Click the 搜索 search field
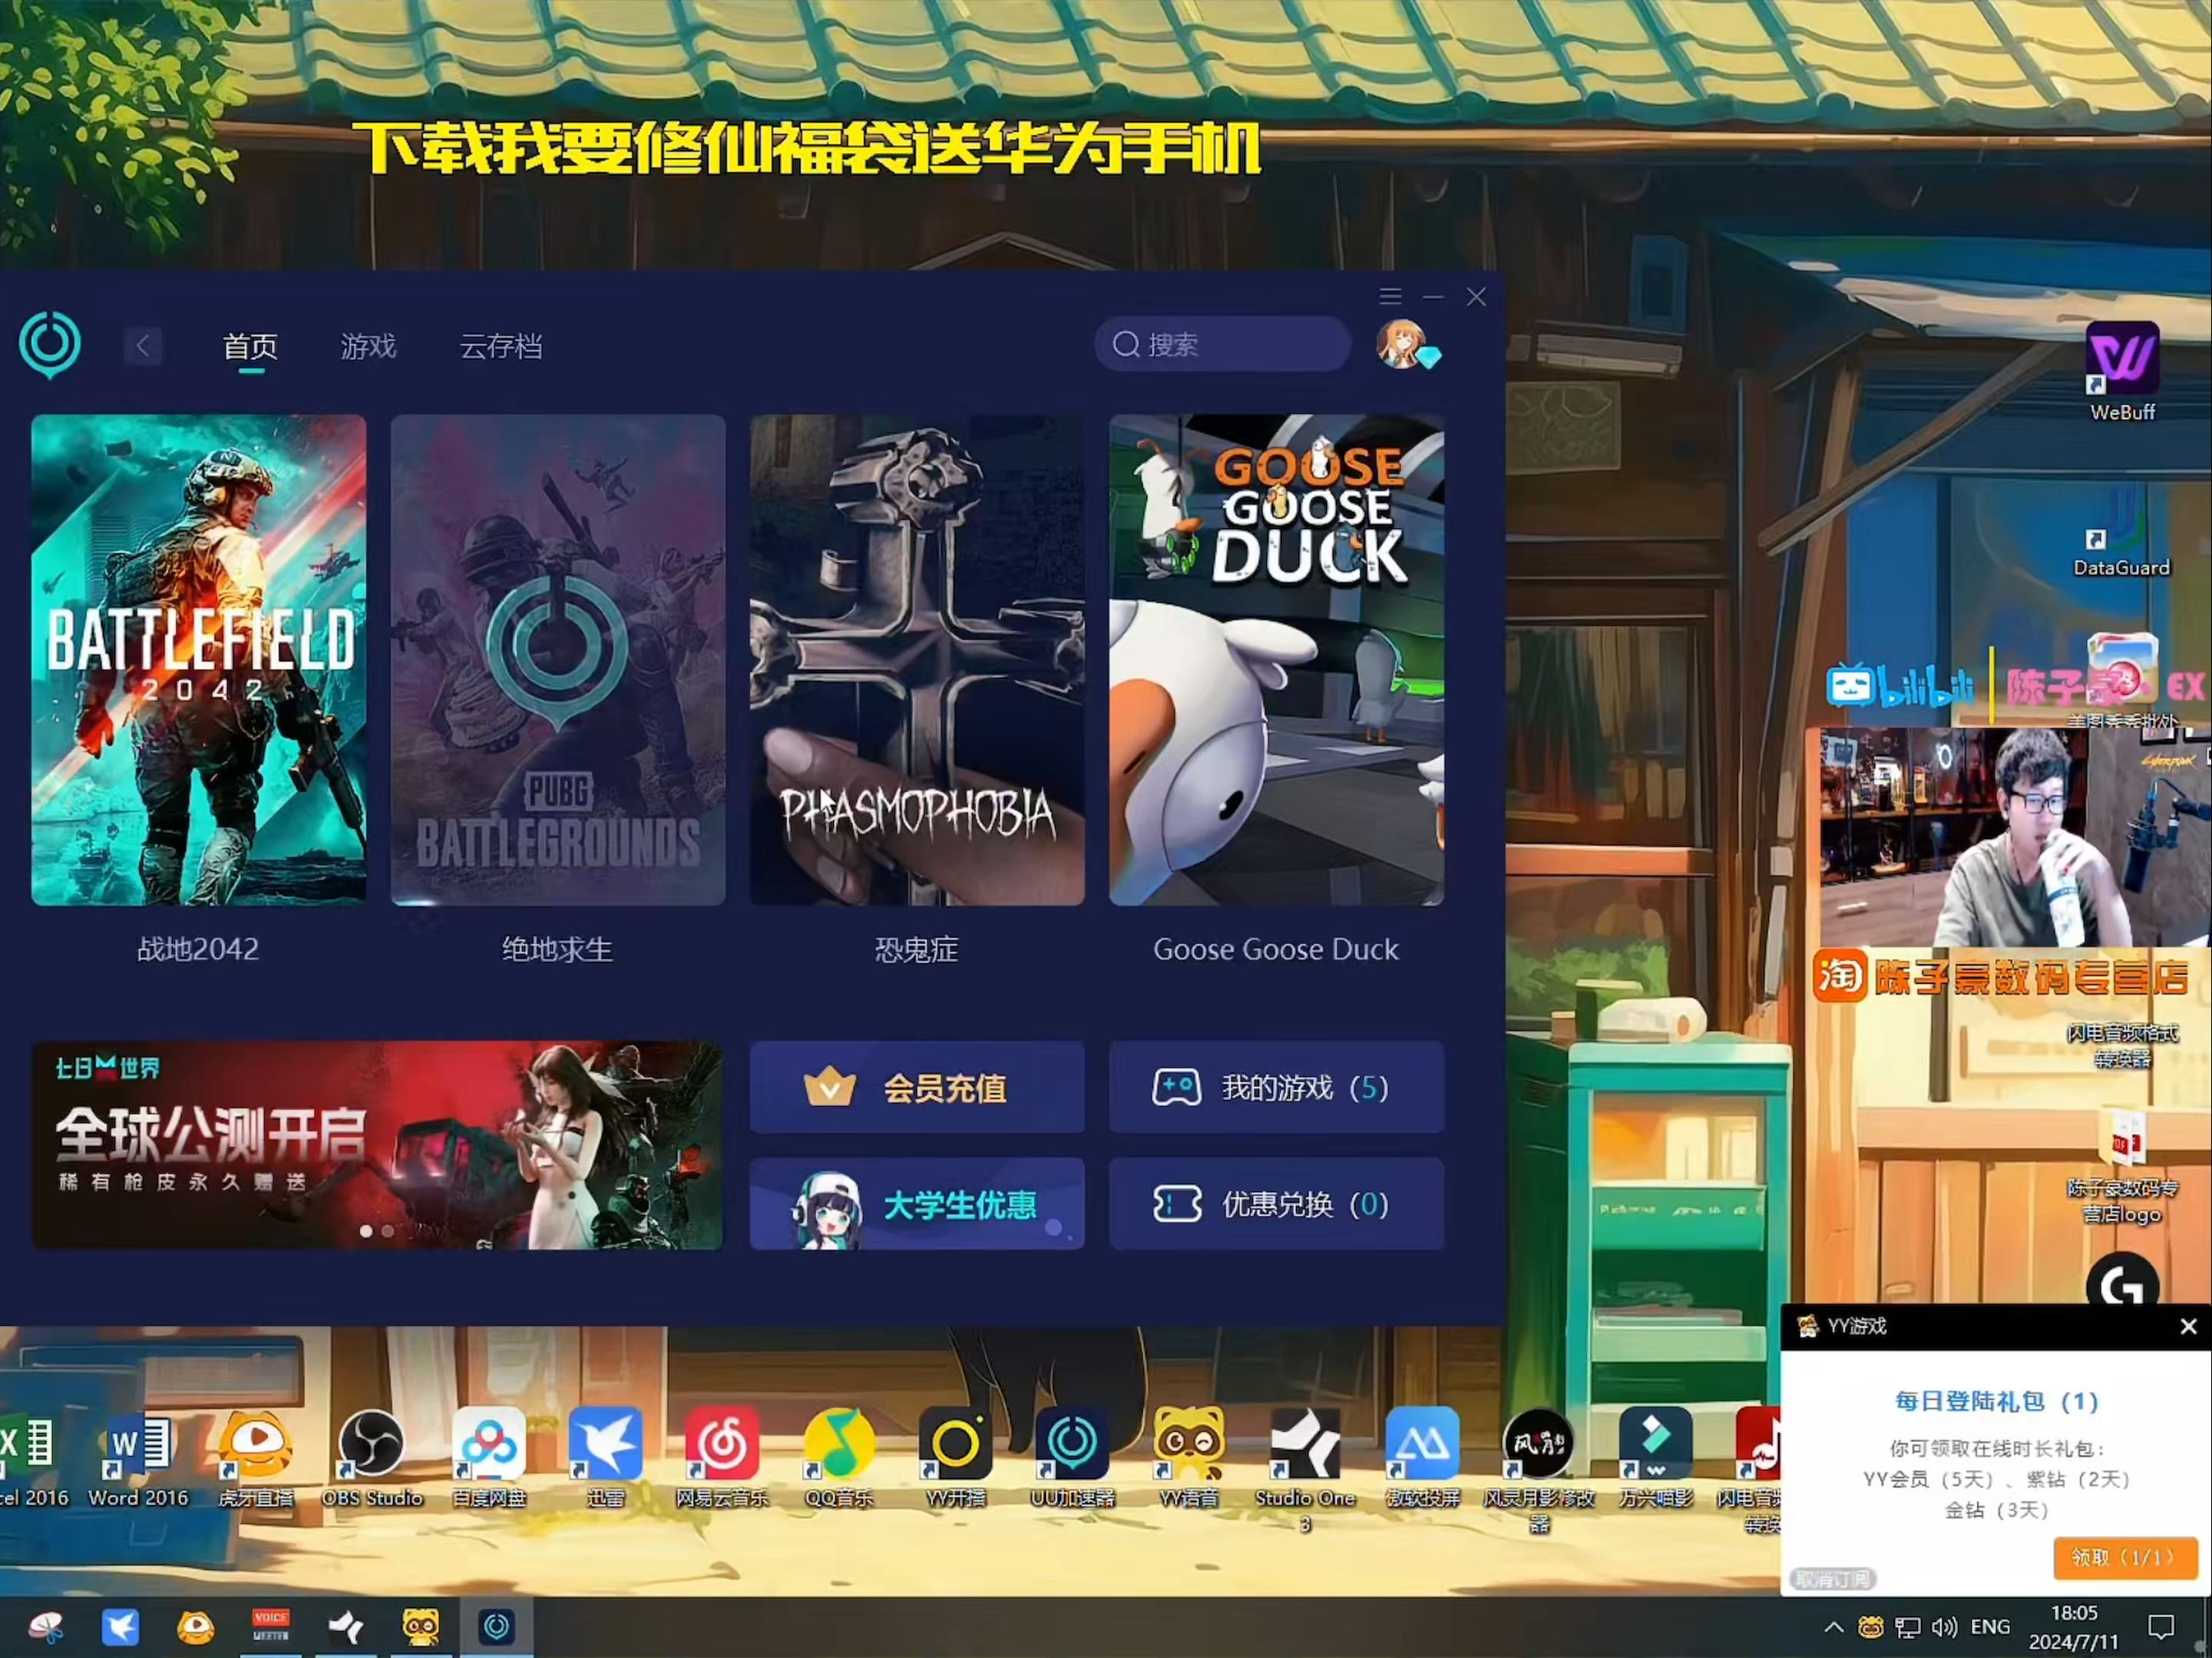 point(1222,344)
